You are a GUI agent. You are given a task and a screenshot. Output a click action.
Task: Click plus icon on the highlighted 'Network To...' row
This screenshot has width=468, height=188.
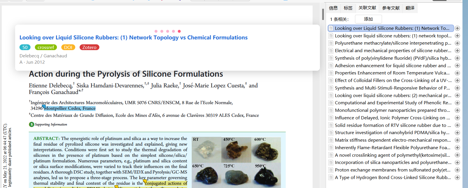pos(457,28)
